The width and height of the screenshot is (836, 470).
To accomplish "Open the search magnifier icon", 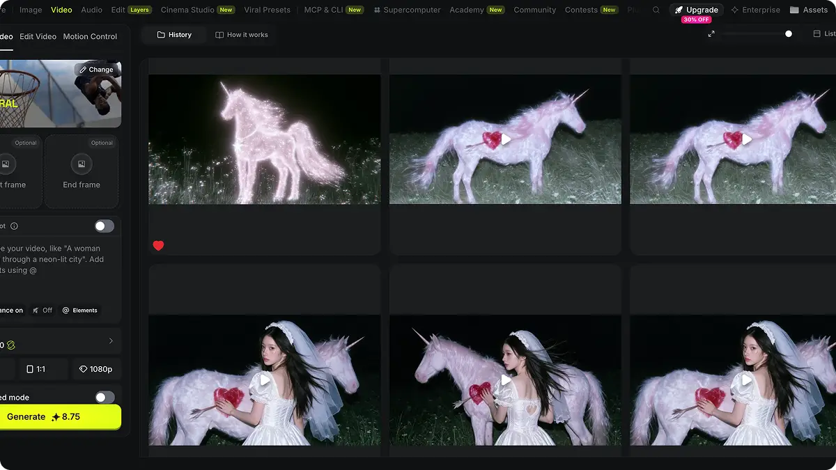I will click(656, 10).
